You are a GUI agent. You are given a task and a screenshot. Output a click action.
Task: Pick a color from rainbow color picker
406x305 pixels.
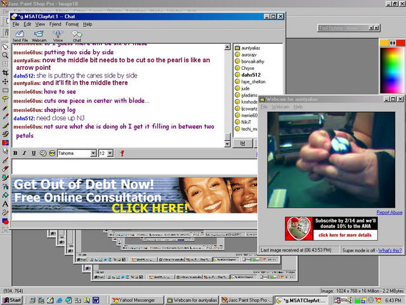(x=392, y=70)
